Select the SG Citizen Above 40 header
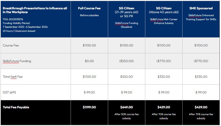The image size is (221, 126). [x=164, y=10]
